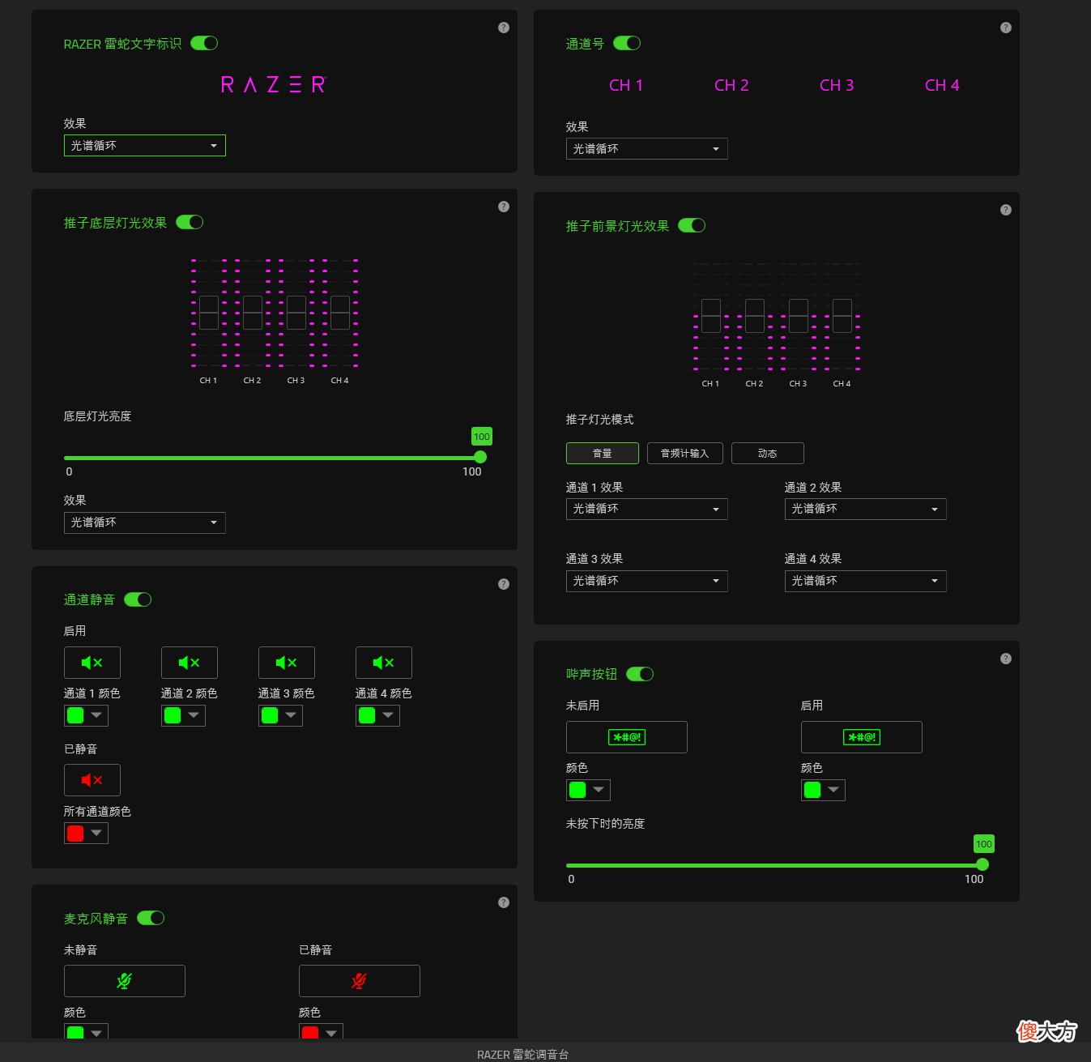The height and width of the screenshot is (1062, 1091).
Task: Click the channel 3 mute speaker icon
Action: coord(287,663)
